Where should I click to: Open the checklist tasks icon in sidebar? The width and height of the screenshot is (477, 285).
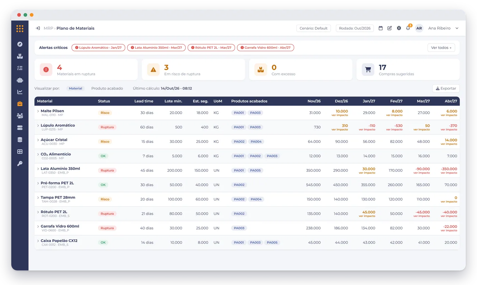click(x=20, y=68)
